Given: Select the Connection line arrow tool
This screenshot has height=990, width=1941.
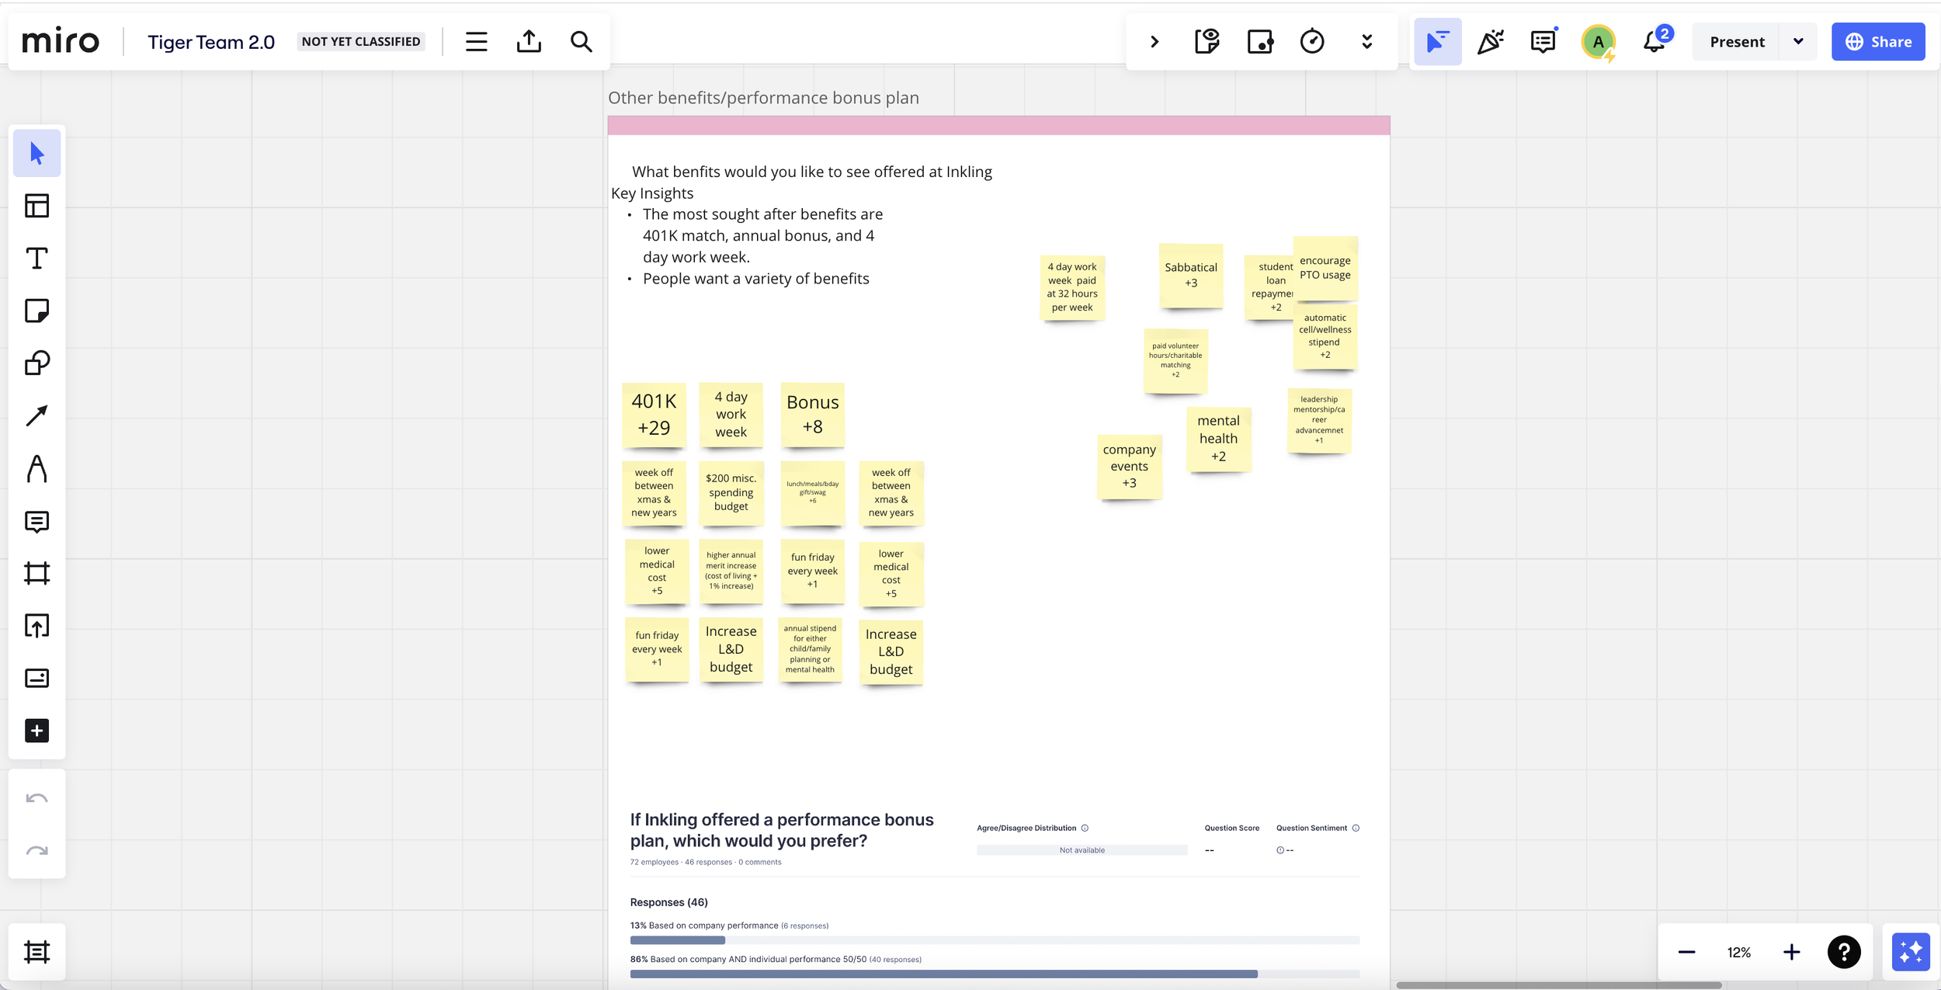Looking at the screenshot, I should (x=36, y=415).
